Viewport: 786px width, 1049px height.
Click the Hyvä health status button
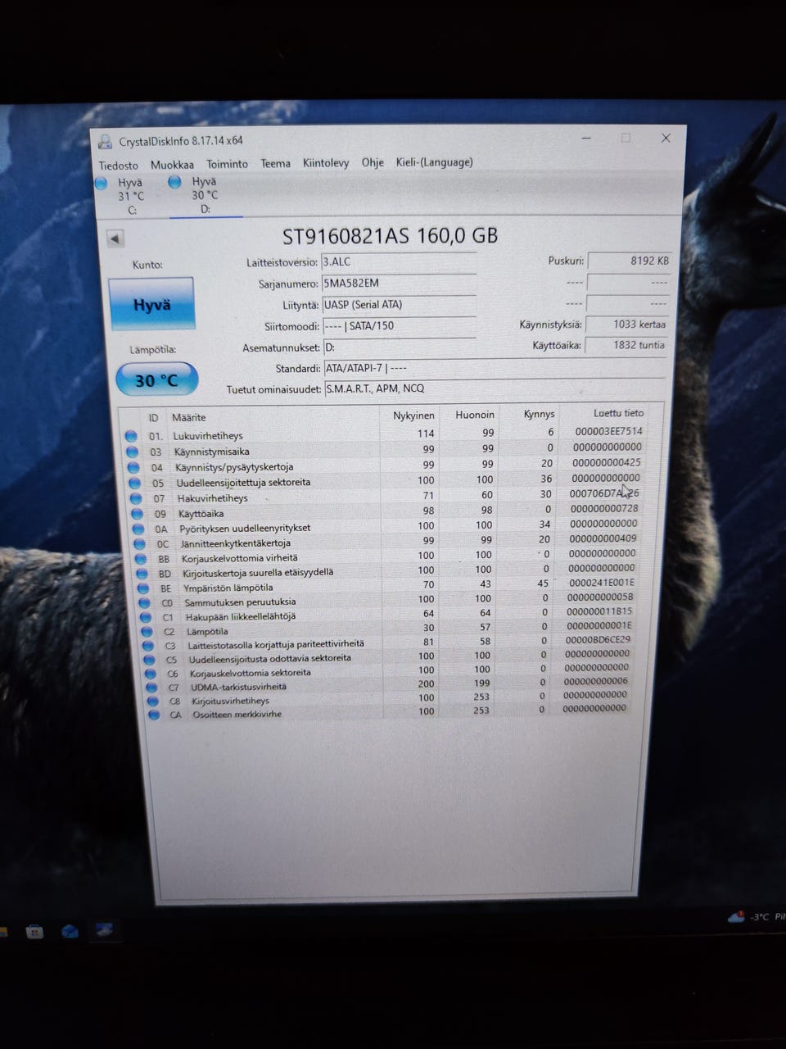[x=151, y=304]
